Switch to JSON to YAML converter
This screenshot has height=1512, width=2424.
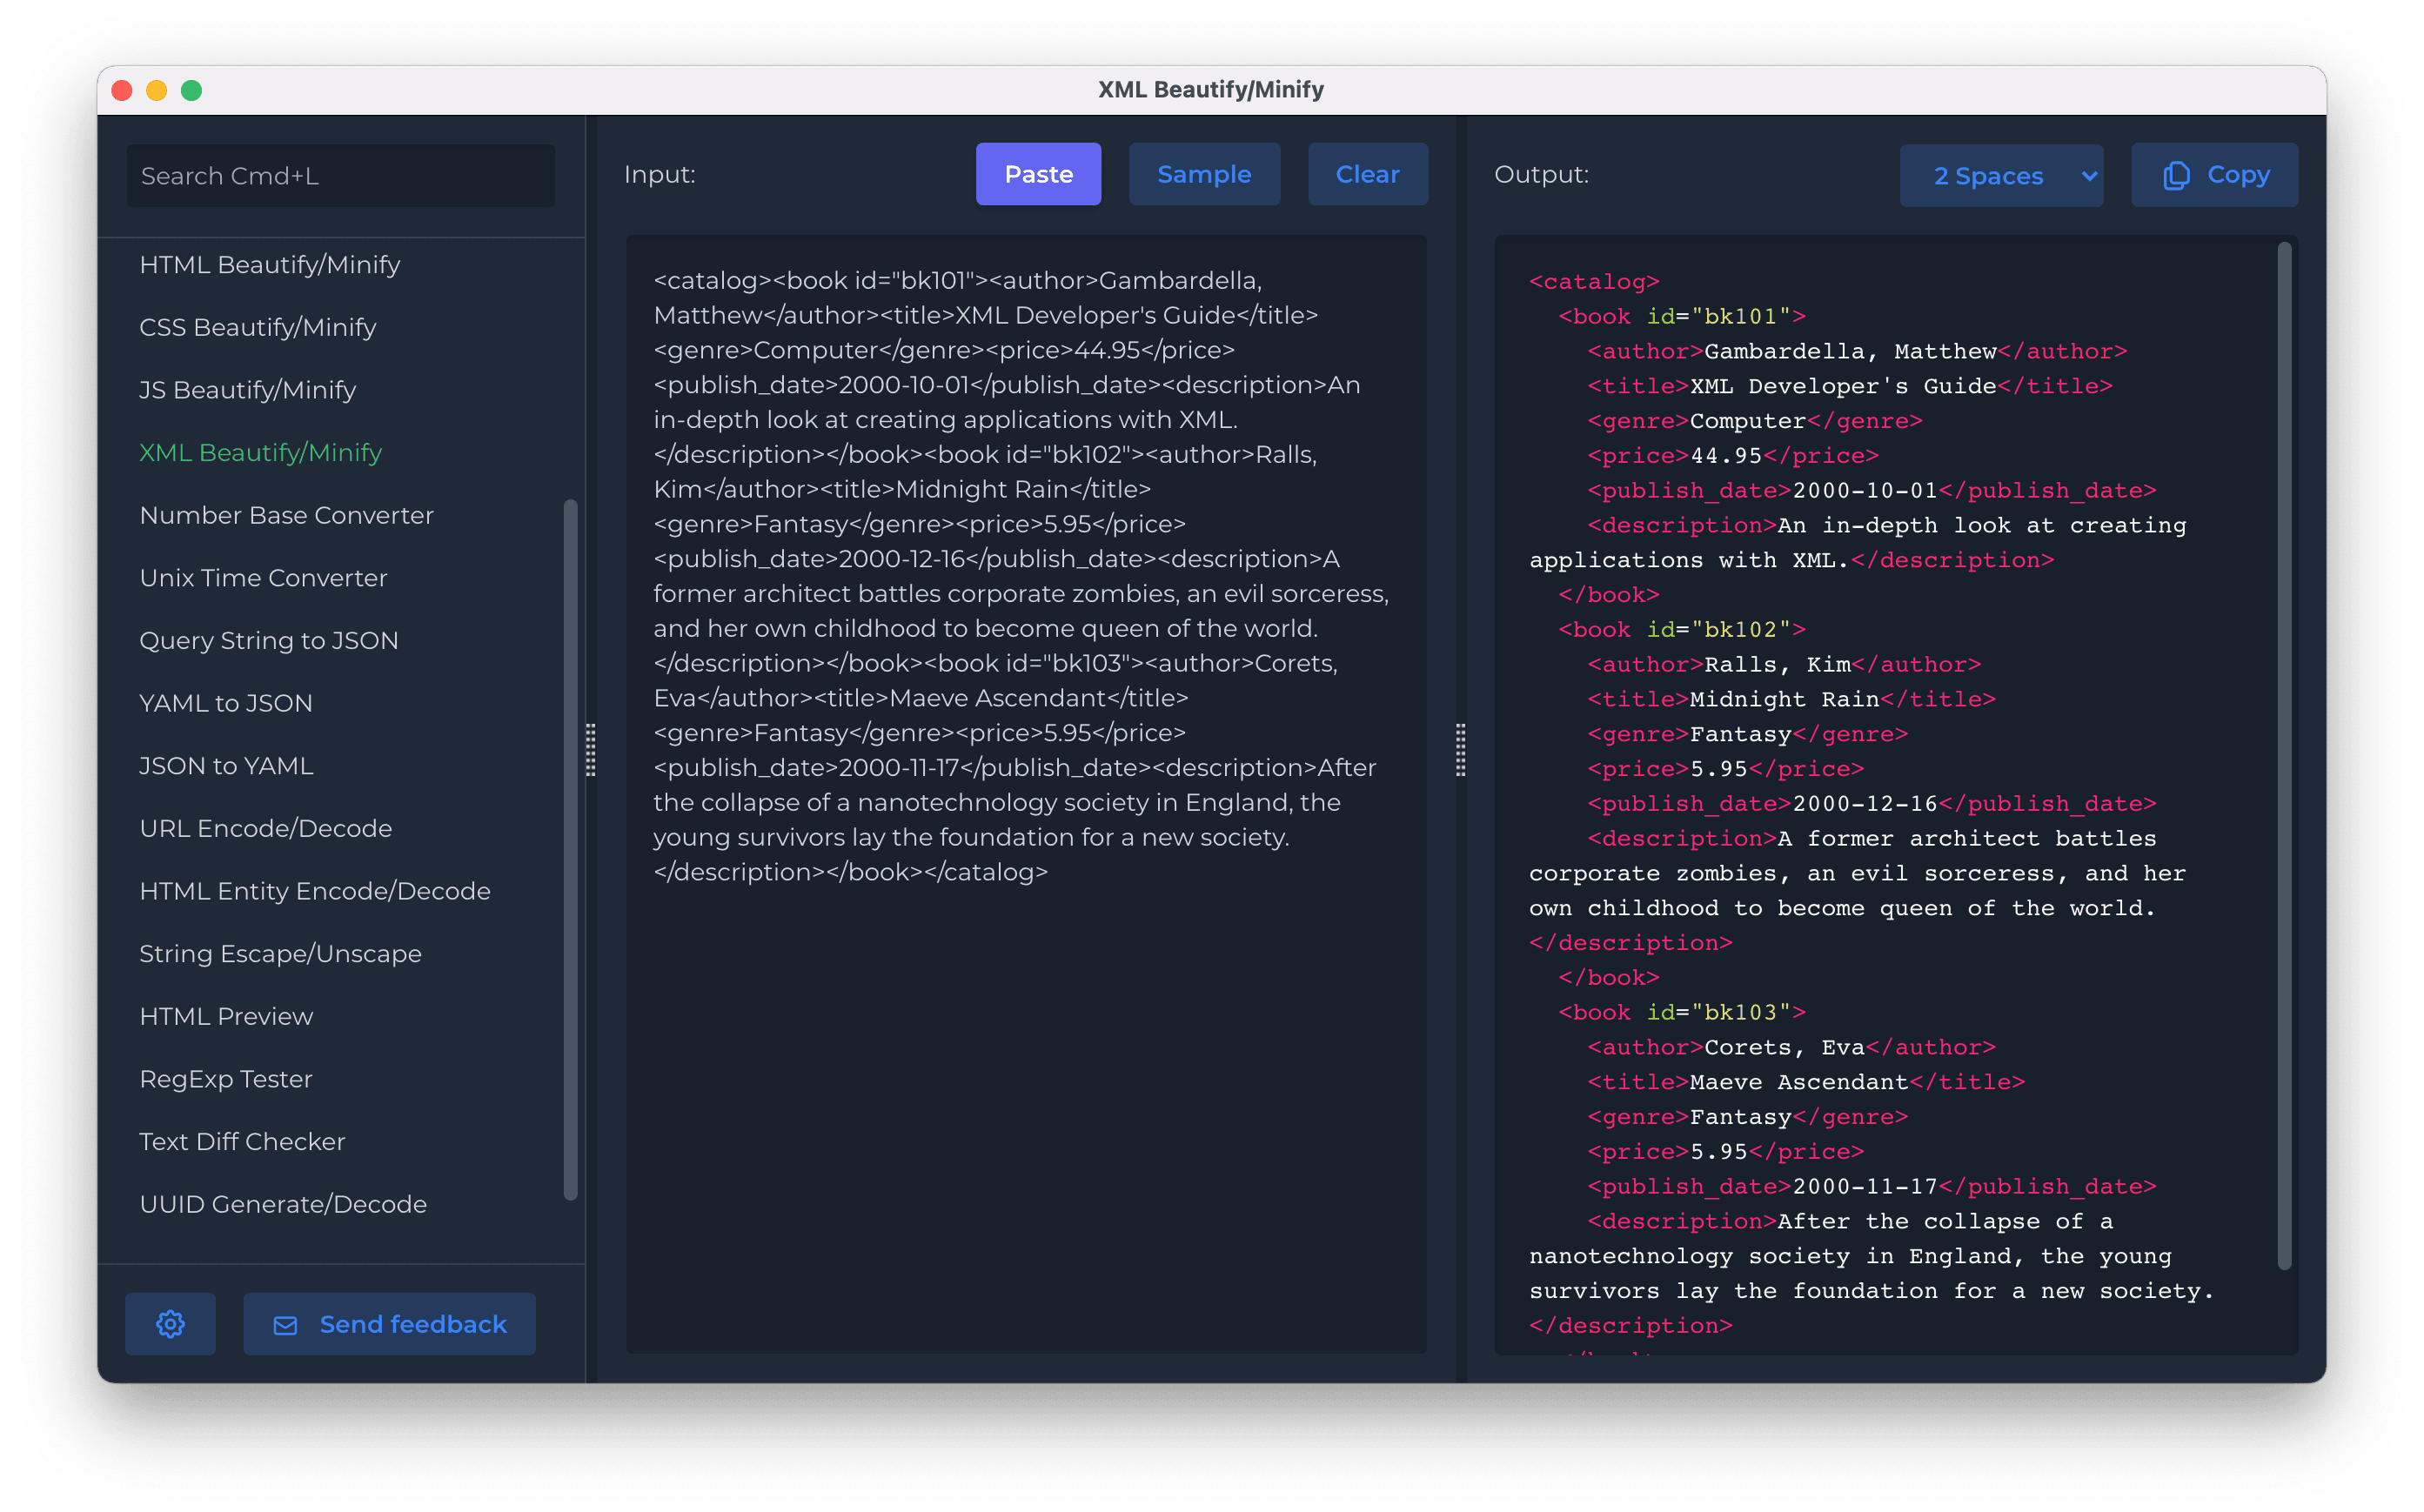point(226,765)
